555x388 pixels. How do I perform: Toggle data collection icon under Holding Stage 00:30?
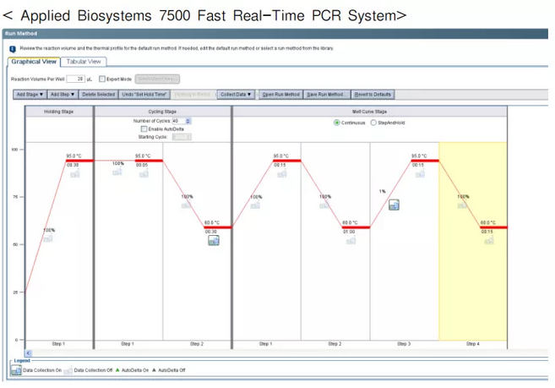(74, 173)
